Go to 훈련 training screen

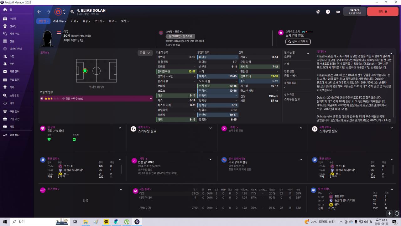17,64
